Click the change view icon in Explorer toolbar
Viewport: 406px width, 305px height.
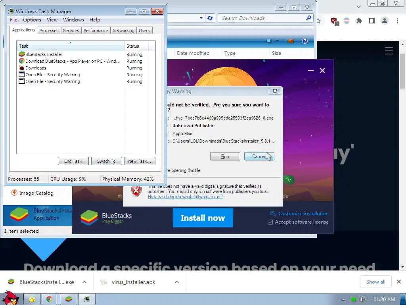269,41
